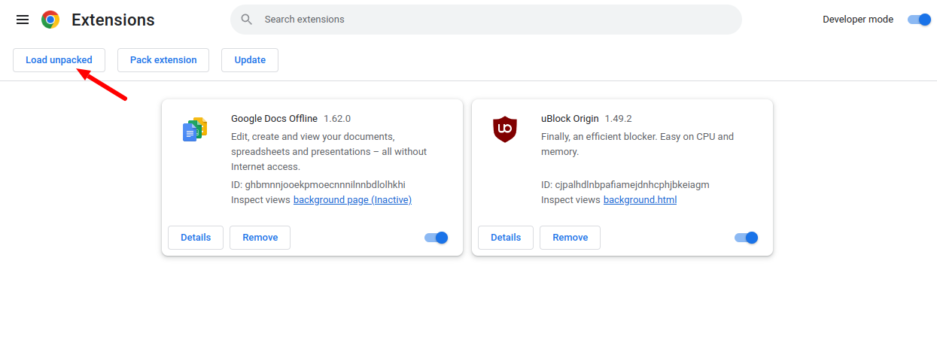
Task: Remove the Google Docs Offline extension
Action: [260, 238]
